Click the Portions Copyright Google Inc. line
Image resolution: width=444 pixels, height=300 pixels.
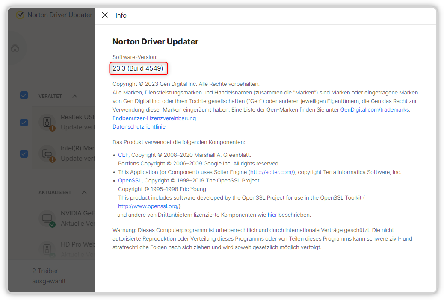point(198,163)
